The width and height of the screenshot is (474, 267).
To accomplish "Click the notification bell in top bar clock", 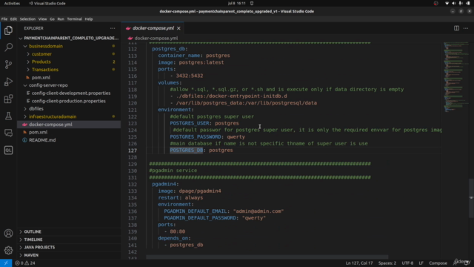I will pos(252,3).
